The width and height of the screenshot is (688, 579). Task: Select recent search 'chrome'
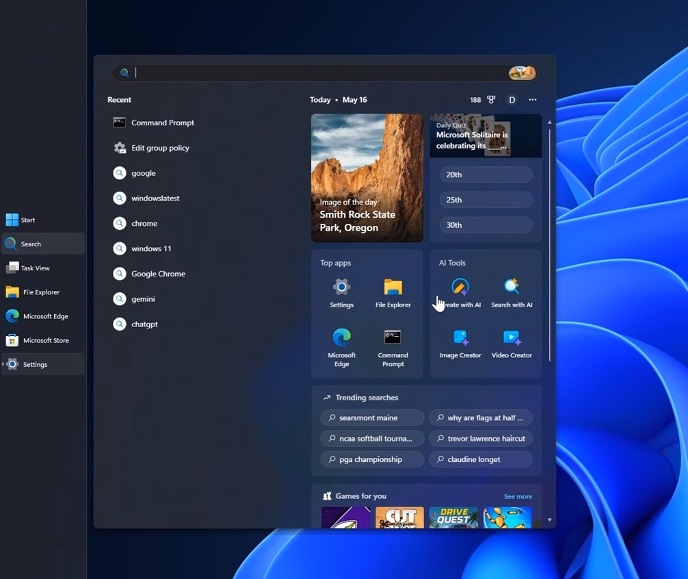click(135, 223)
